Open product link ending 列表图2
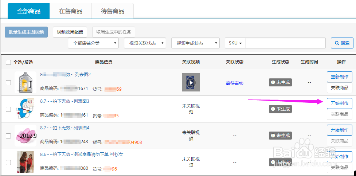Viewport: 356px width, 176px height. (65, 75)
